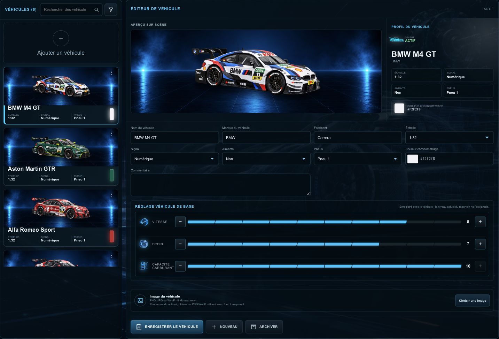This screenshot has width=499, height=339.
Task: Click the image placeholder icon beside Image du véhicule
Action: tap(140, 300)
